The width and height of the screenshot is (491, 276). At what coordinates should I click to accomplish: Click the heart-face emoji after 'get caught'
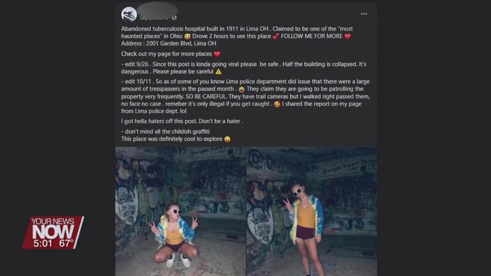[276, 104]
